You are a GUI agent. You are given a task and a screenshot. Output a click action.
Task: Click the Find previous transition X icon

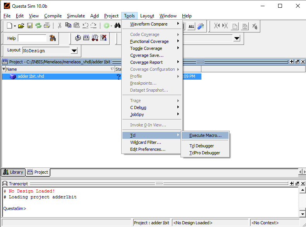click(x=217, y=26)
